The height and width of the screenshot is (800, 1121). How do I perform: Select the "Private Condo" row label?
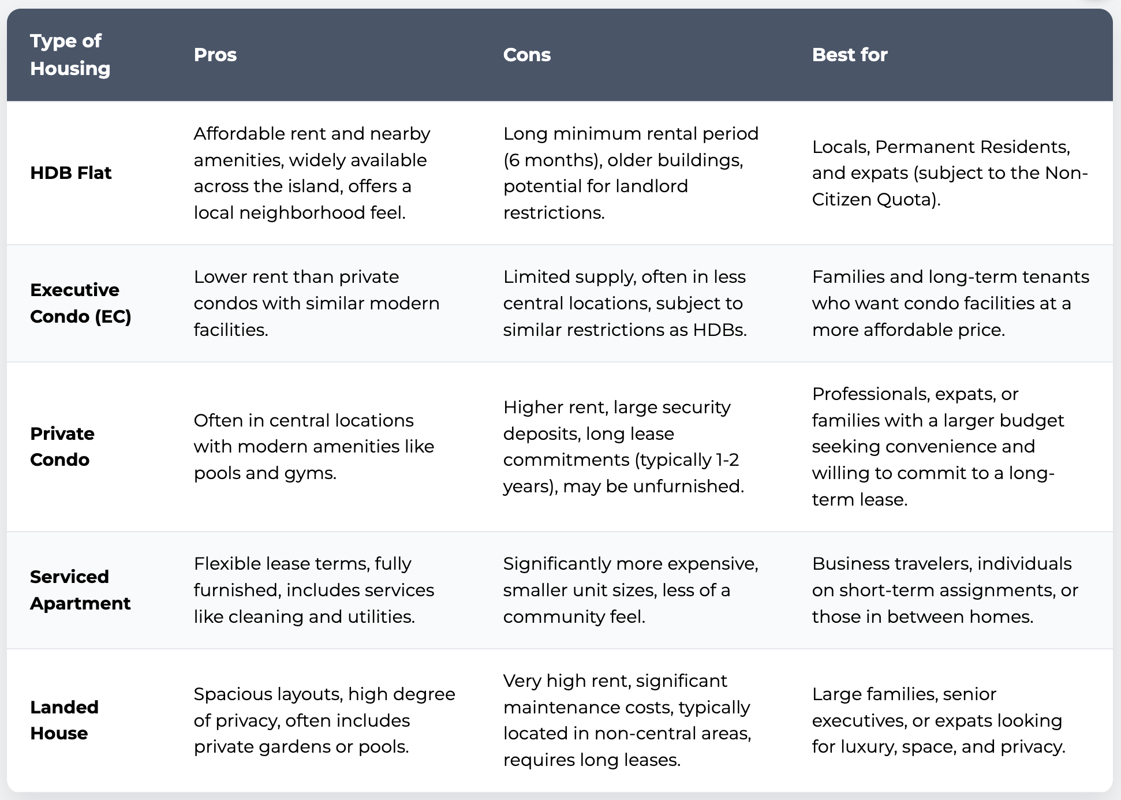(62, 446)
